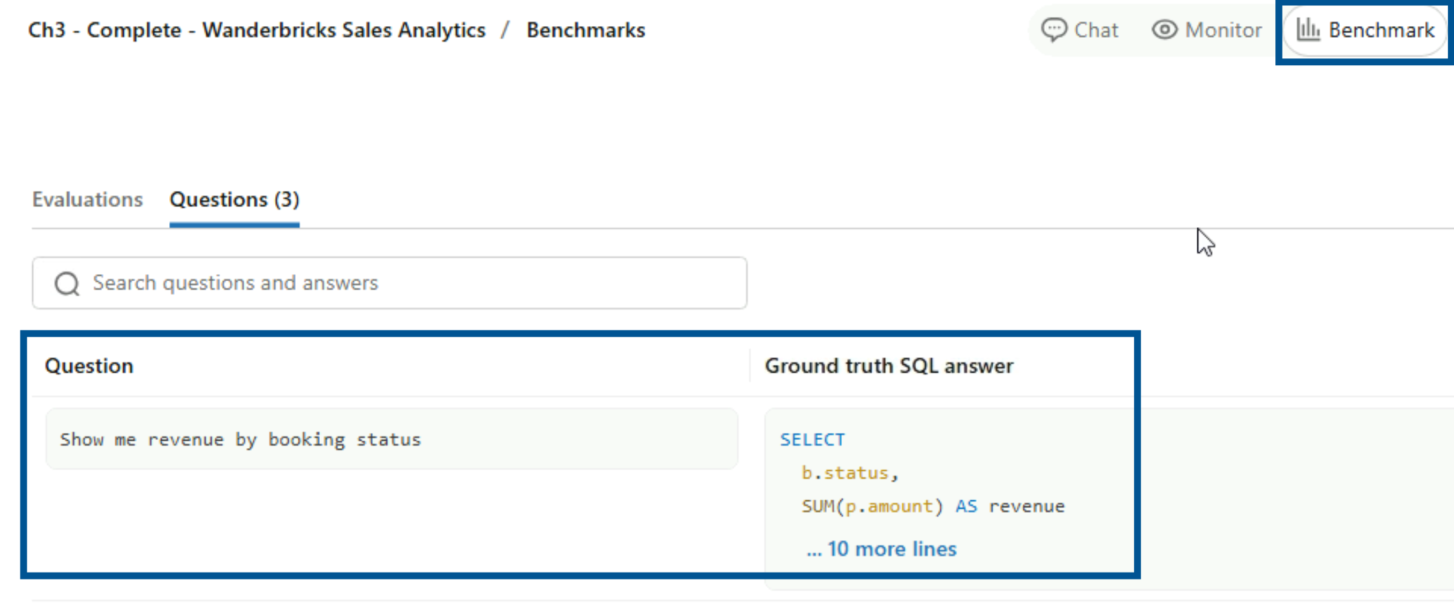Click the Benchmark bar chart icon
Viewport: 1454px width, 609px height.
1308,30
